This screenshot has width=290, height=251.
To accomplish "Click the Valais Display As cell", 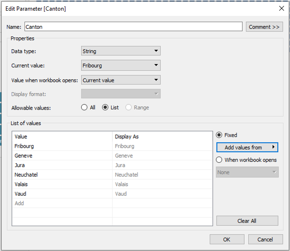I will coord(162,184).
